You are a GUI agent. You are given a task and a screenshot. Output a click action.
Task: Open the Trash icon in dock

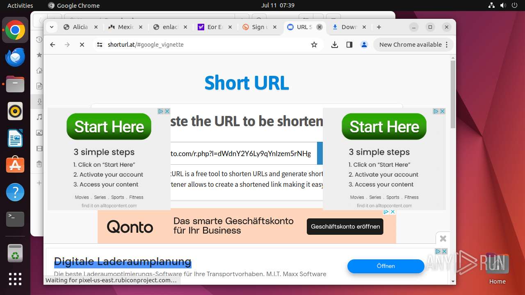point(15,253)
